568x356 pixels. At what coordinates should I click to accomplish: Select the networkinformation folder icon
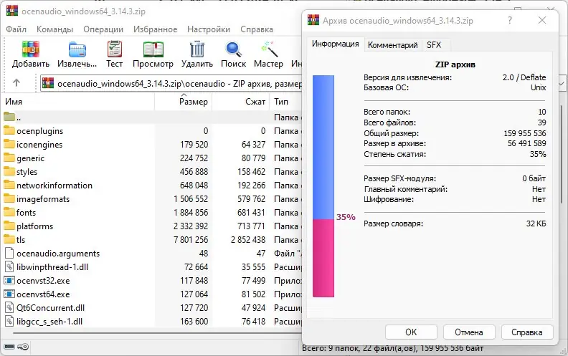tap(9, 185)
